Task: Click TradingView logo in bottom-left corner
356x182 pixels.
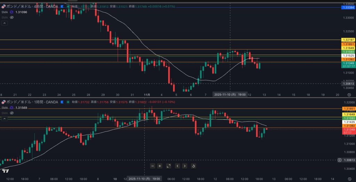Action: 5,171
